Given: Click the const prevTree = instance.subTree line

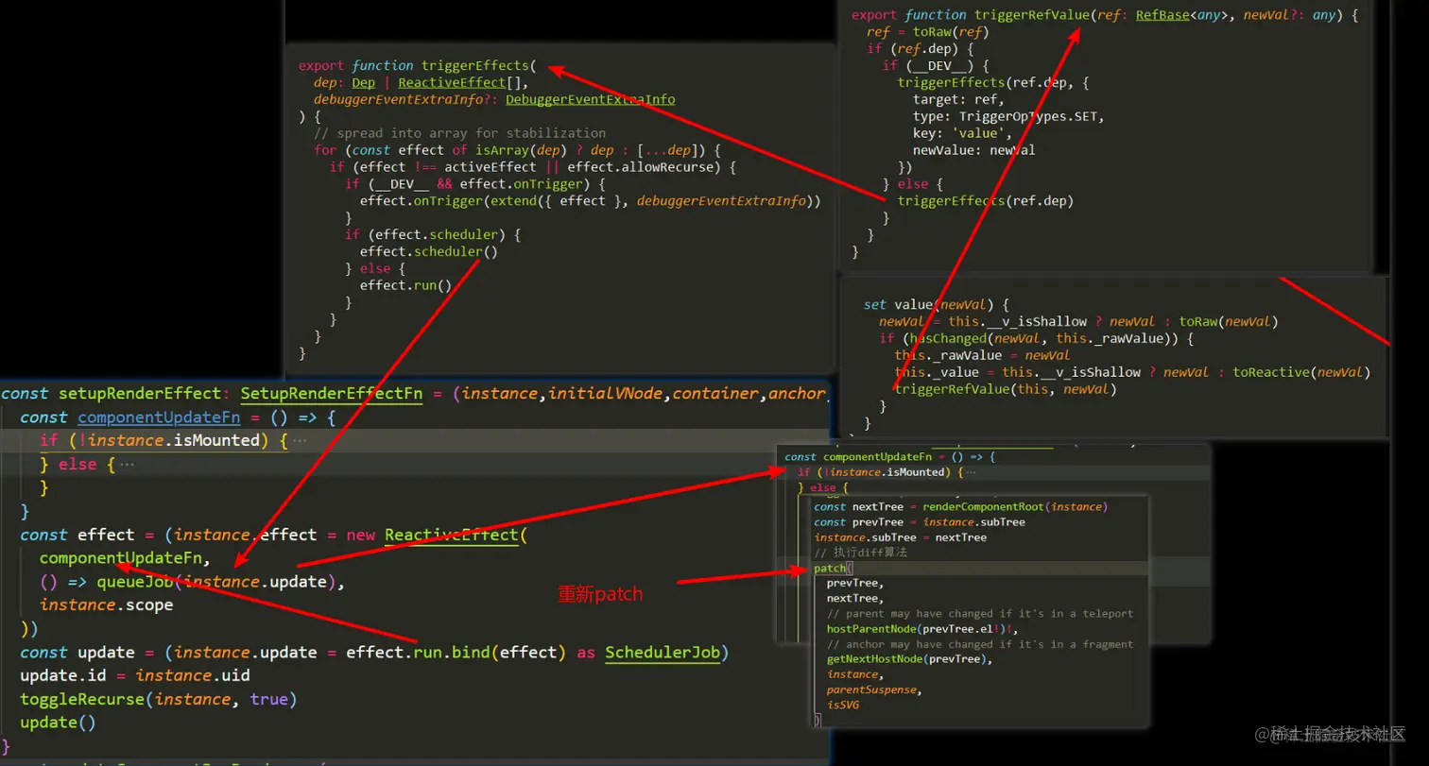Looking at the screenshot, I should (x=920, y=522).
